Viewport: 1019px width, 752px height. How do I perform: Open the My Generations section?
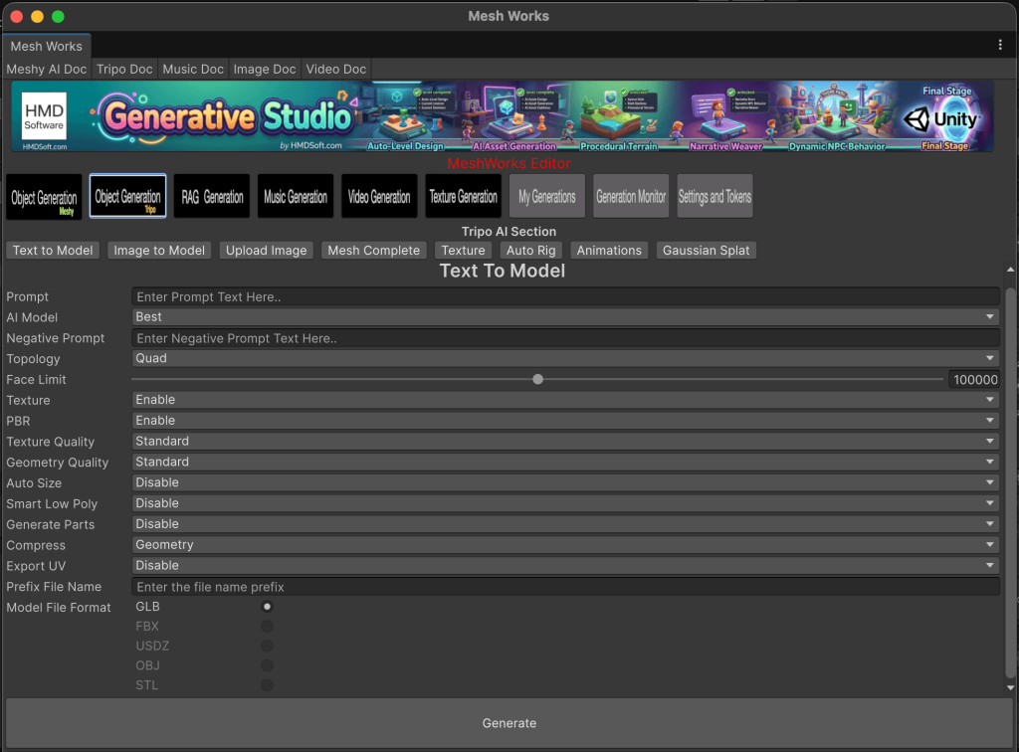tap(547, 196)
